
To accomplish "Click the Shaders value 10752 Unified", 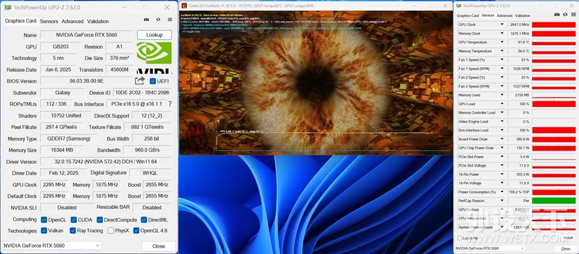I will pyautogui.click(x=66, y=116).
